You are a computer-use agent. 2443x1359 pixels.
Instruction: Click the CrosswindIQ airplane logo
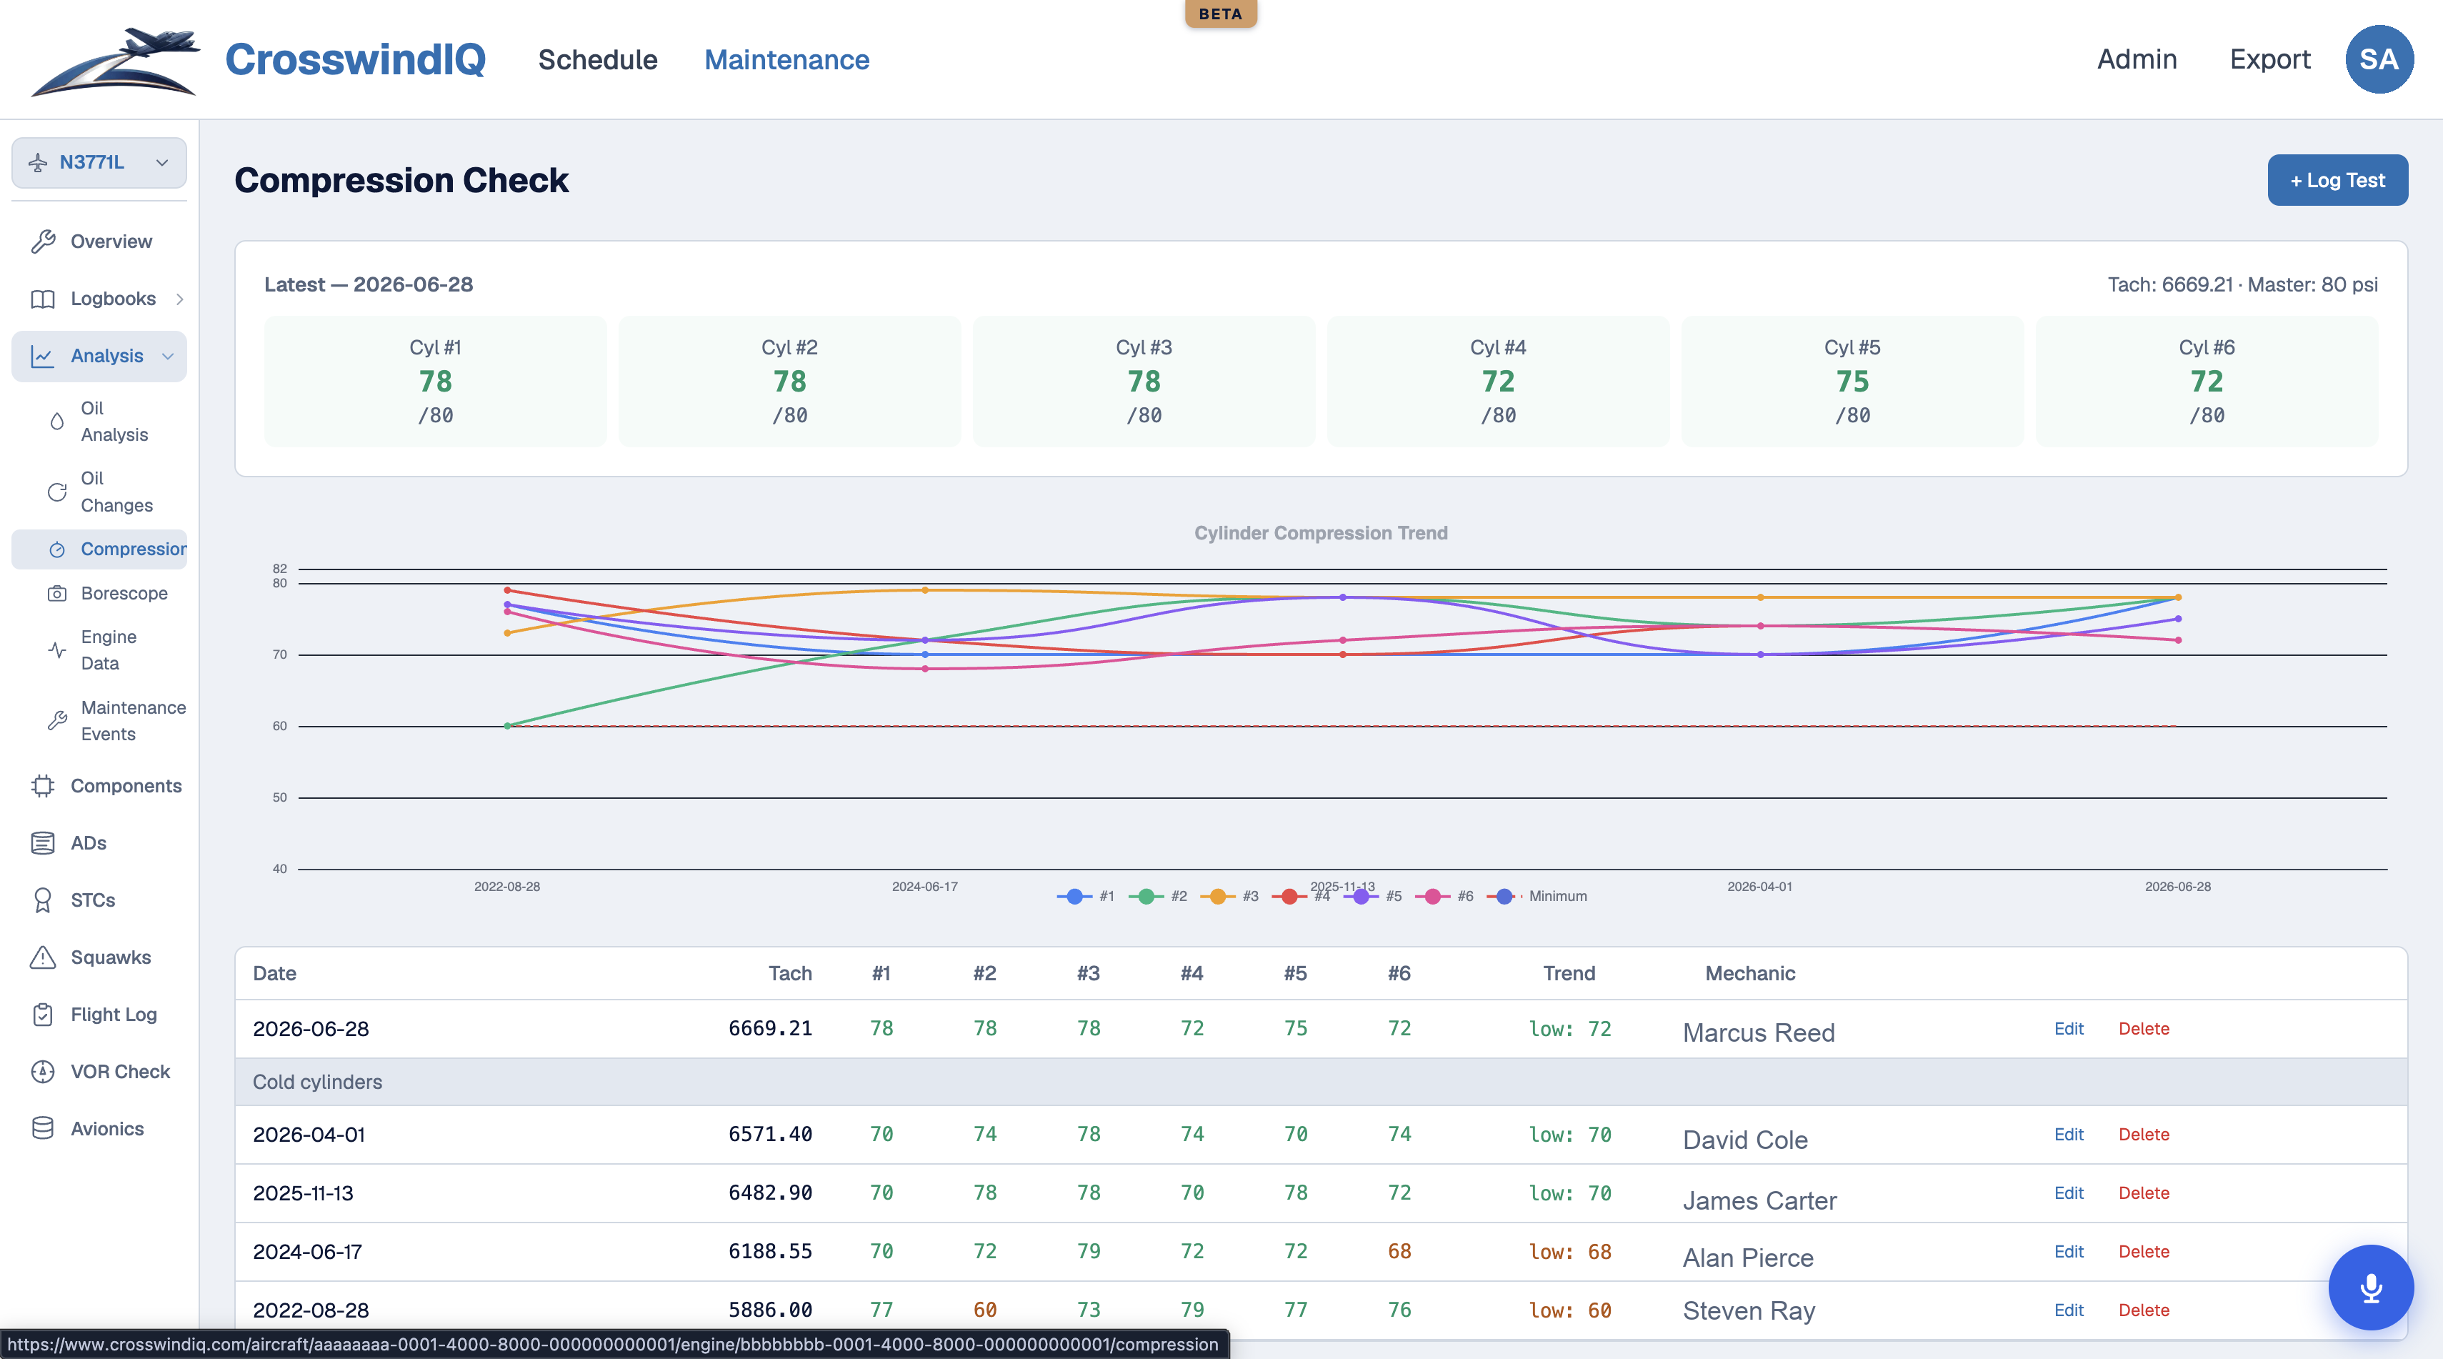point(115,60)
